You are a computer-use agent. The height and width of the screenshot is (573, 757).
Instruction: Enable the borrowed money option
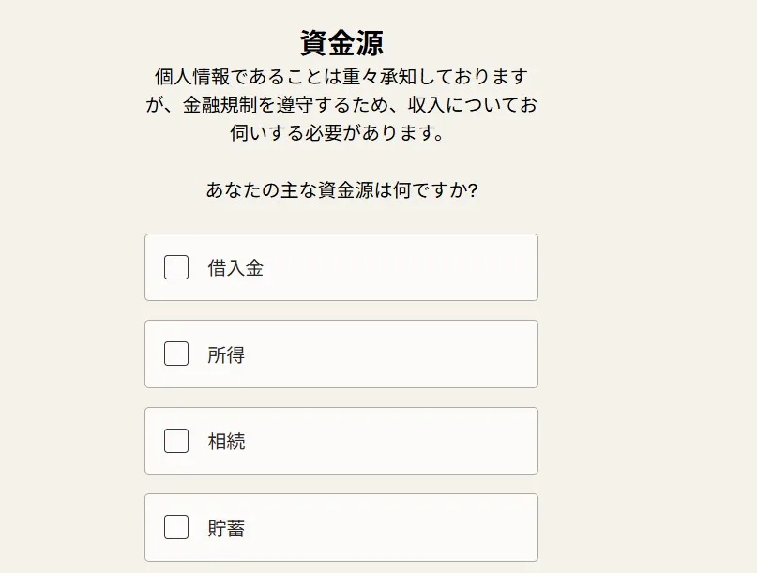point(175,267)
